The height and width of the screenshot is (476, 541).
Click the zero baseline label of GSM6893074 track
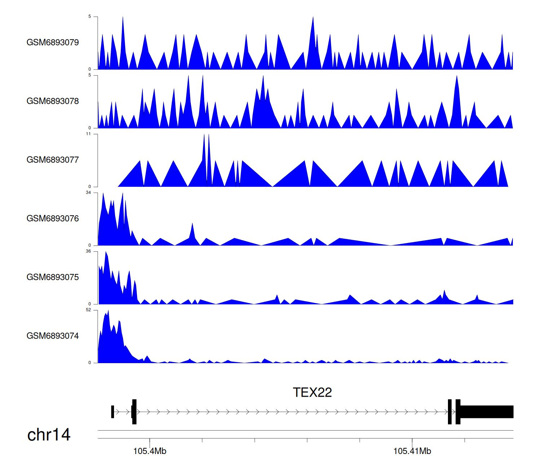90,363
